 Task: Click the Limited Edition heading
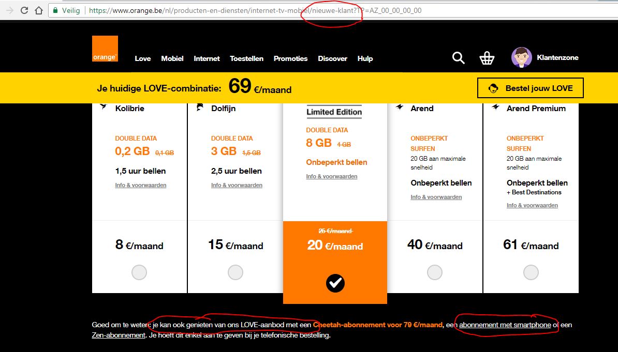tap(334, 112)
